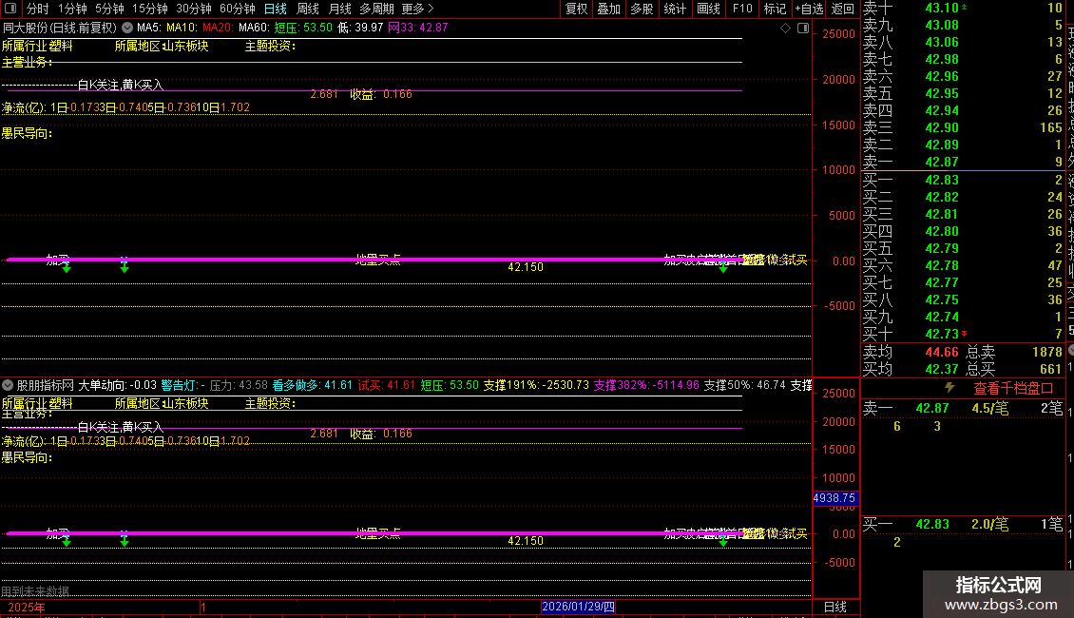Click the 统计 statistics button
This screenshot has width=1074, height=618.
(675, 9)
